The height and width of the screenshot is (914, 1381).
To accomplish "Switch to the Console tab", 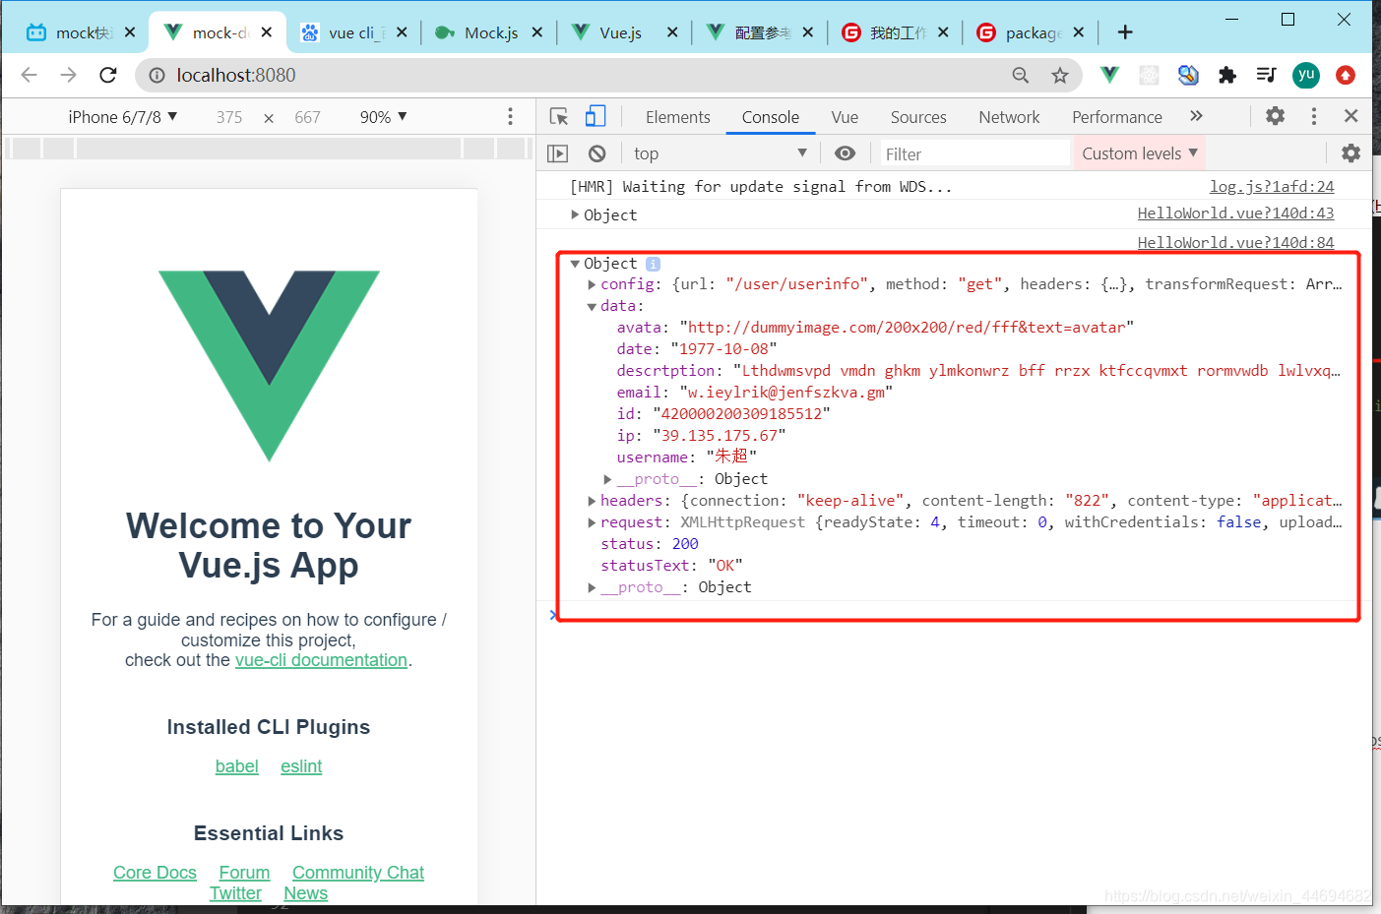I will pyautogui.click(x=771, y=117).
